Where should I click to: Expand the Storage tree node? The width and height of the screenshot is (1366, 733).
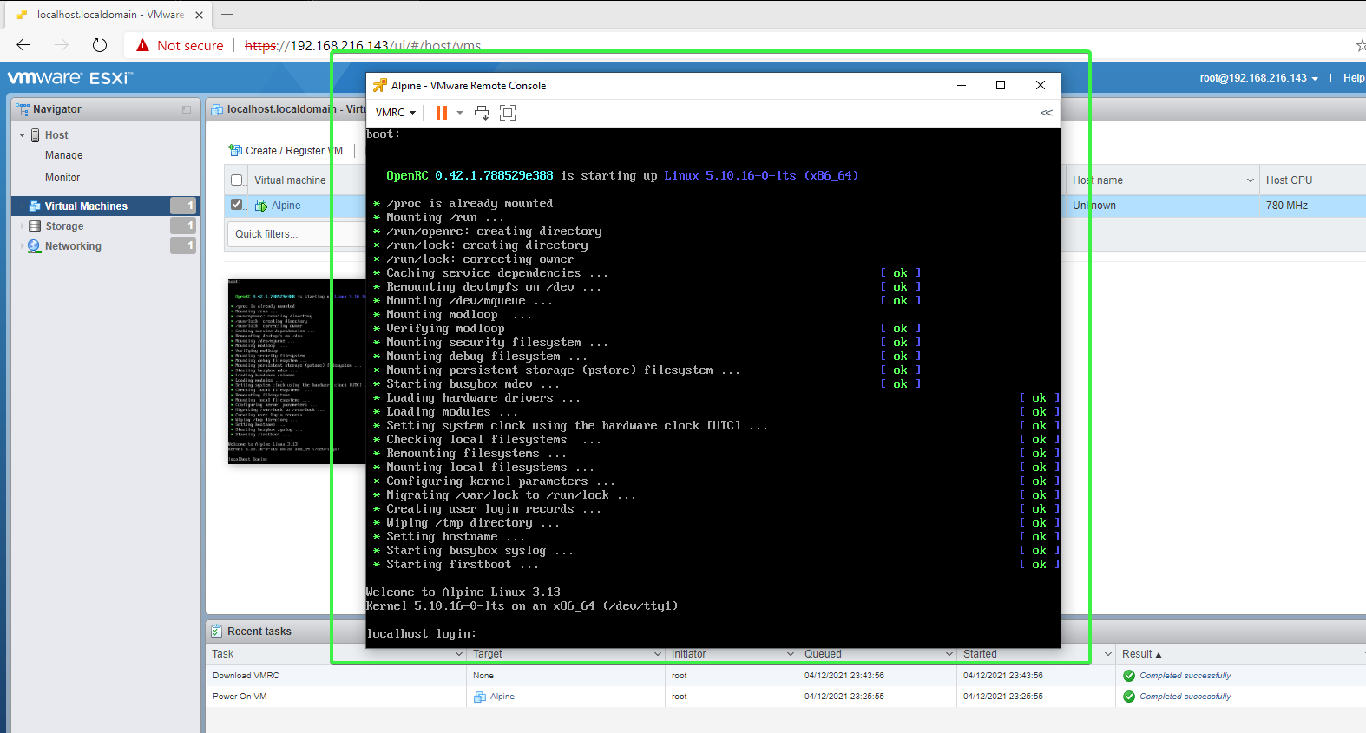click(x=22, y=226)
